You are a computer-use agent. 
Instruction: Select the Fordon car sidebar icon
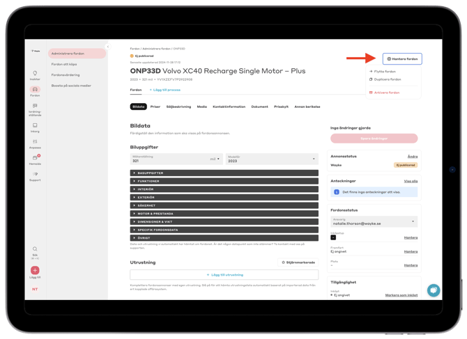click(35, 89)
